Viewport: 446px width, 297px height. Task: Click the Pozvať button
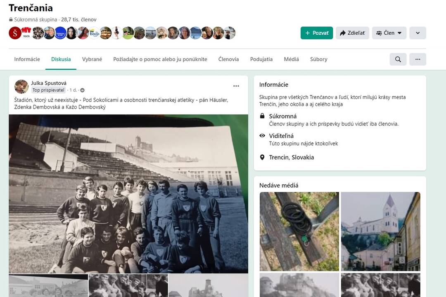pyautogui.click(x=317, y=33)
